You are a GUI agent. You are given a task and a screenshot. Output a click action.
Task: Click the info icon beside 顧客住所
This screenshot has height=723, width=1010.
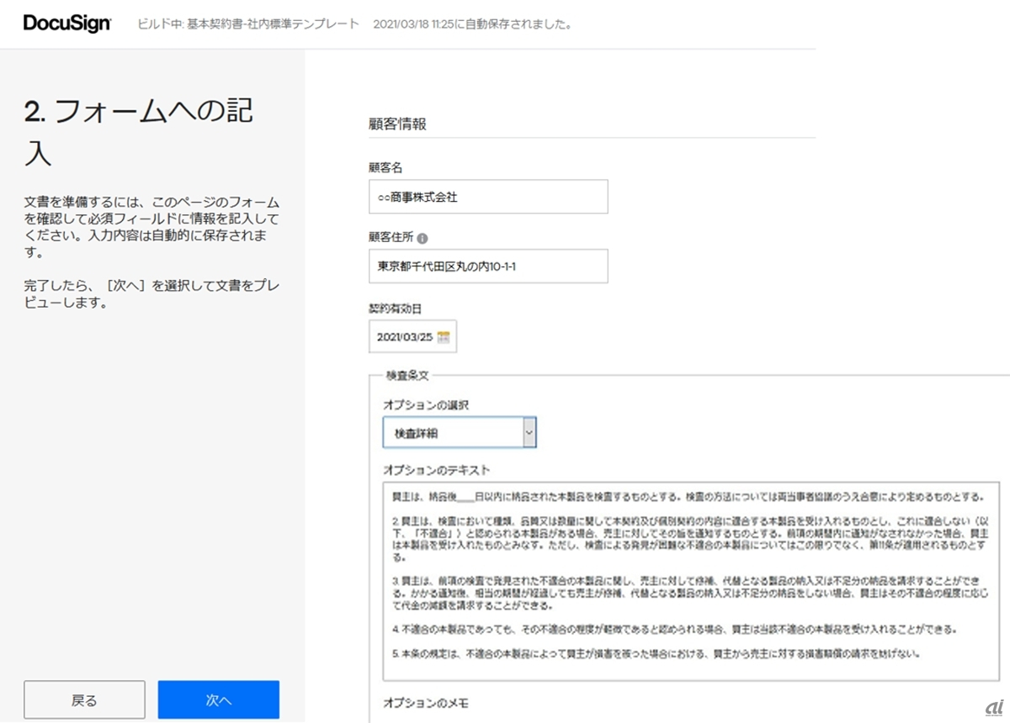coord(423,239)
